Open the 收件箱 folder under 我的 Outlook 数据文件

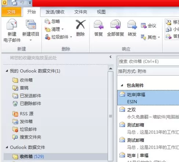click(x=22, y=80)
